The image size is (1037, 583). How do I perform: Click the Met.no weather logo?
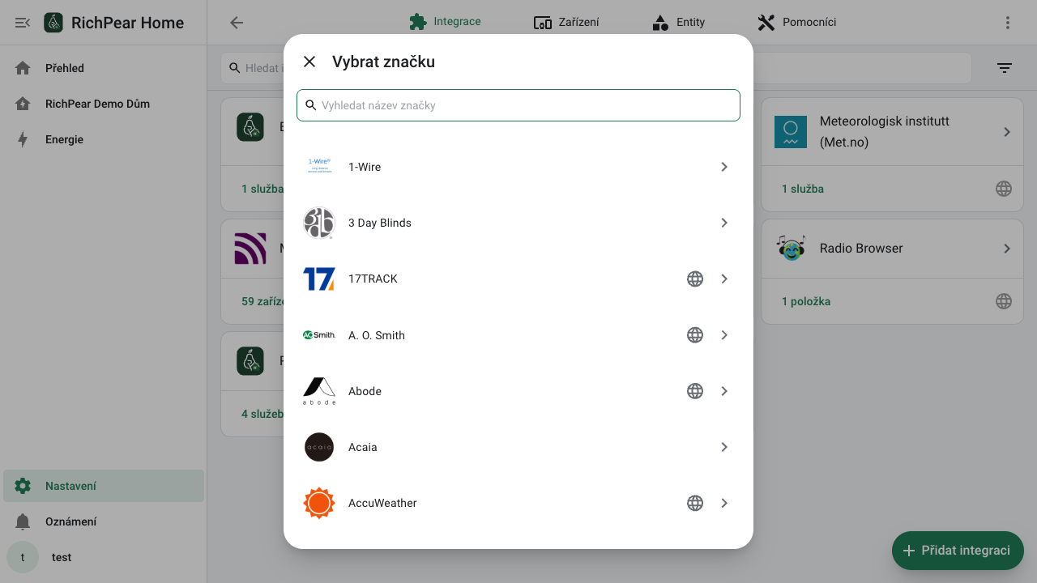point(791,132)
